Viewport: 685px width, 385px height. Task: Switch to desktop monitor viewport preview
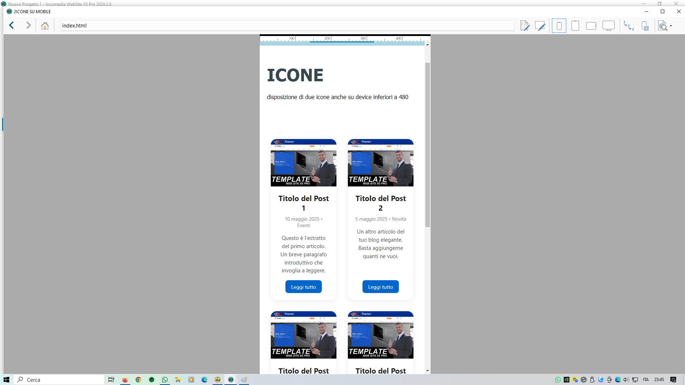point(609,26)
